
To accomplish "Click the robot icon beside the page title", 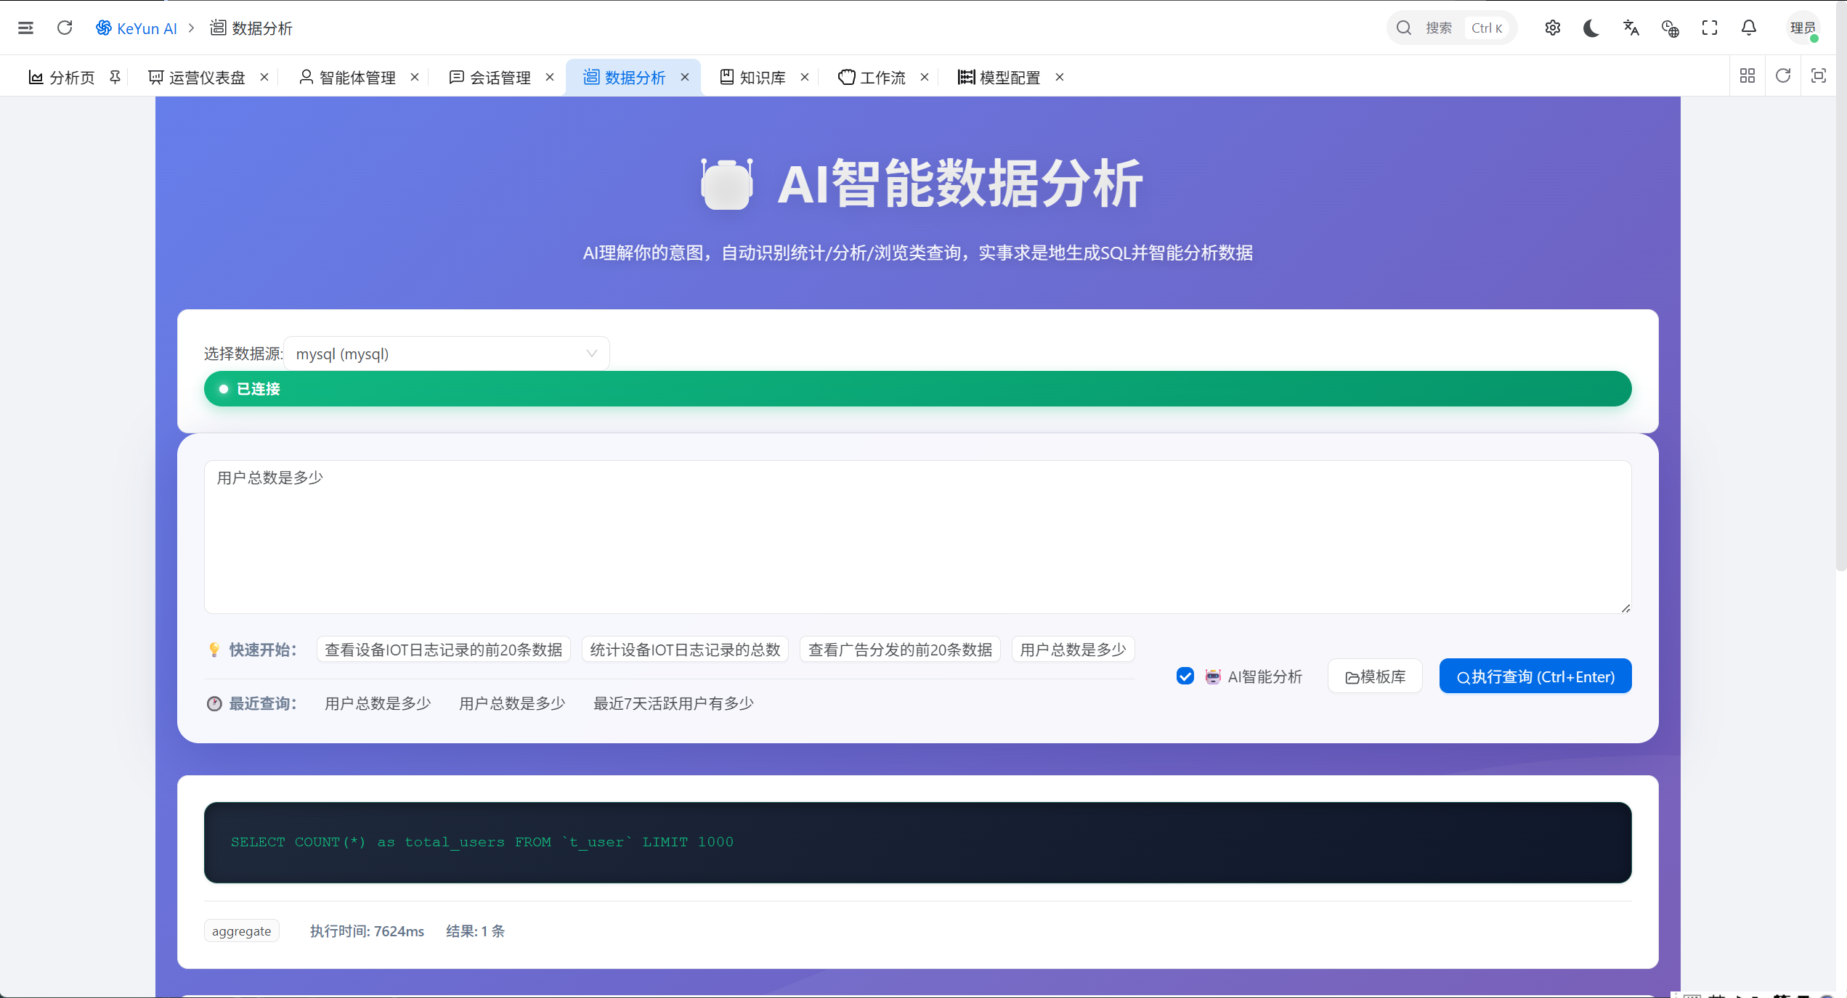I will [x=726, y=184].
